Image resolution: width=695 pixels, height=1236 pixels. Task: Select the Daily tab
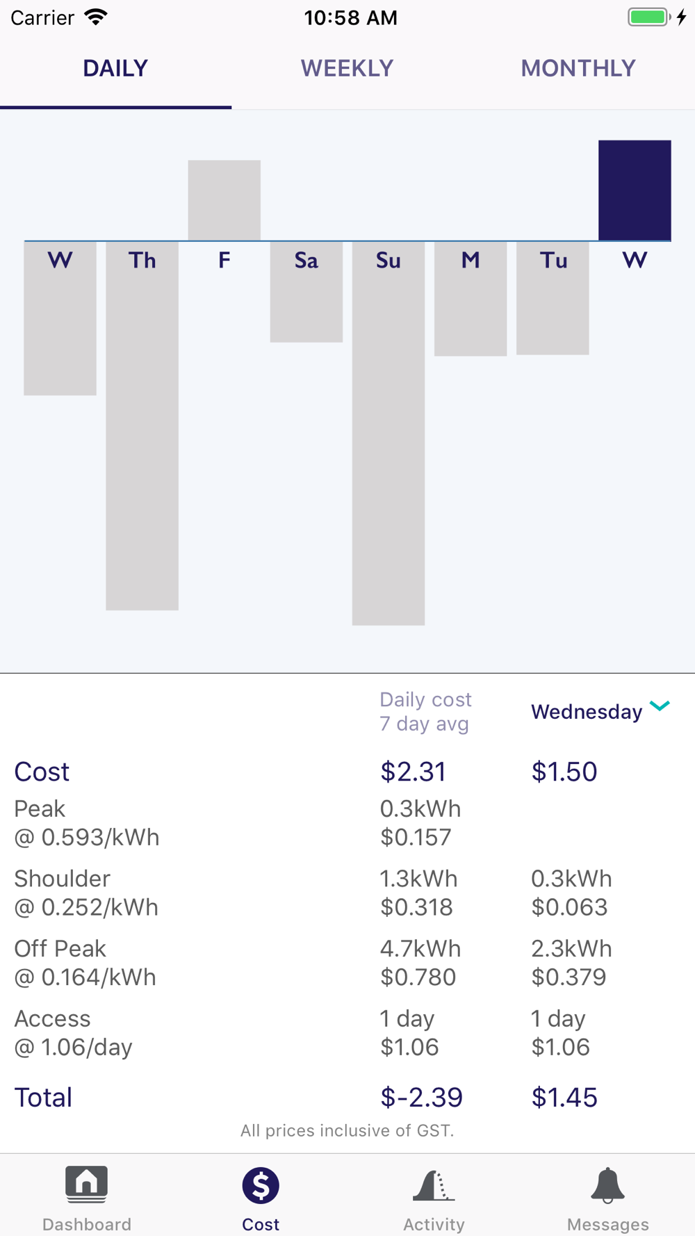click(x=115, y=68)
